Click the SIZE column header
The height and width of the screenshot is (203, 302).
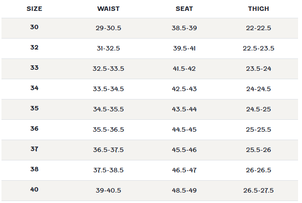(x=34, y=9)
